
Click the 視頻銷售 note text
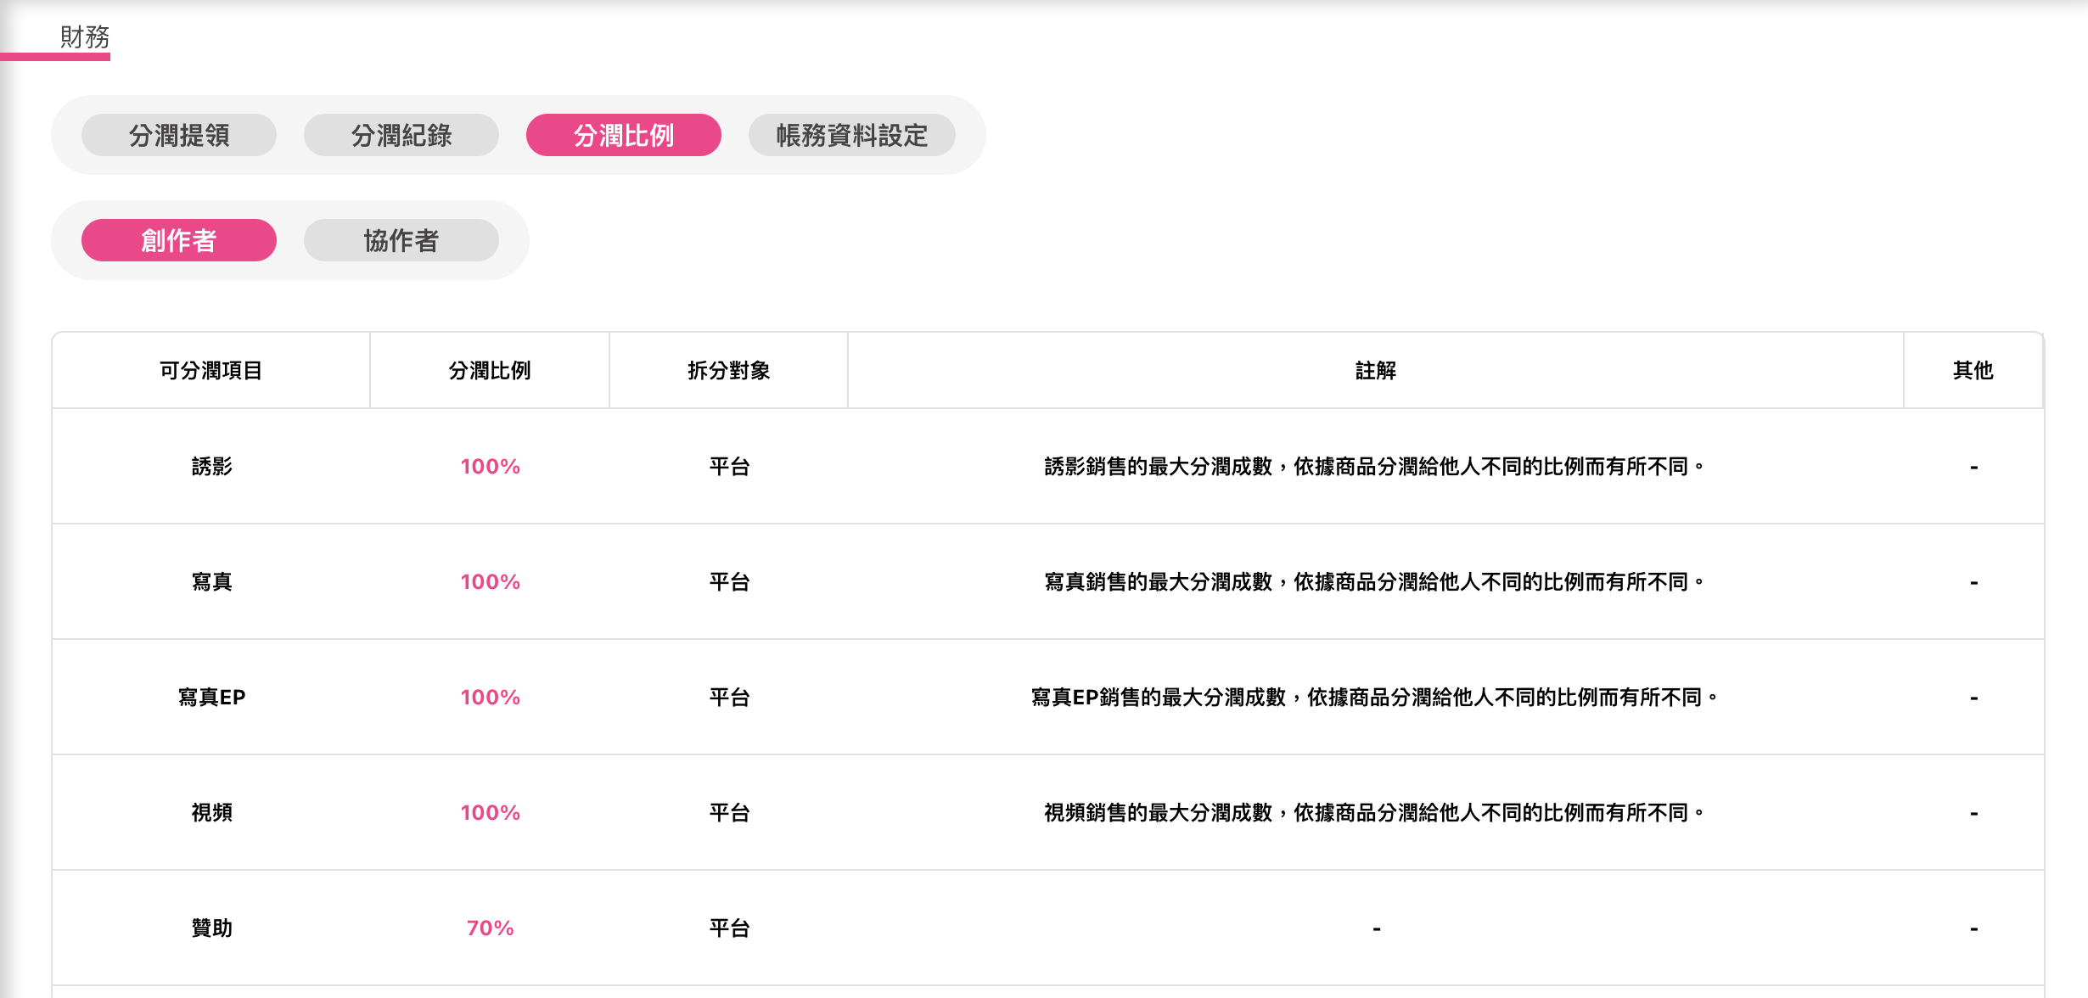pyautogui.click(x=1375, y=813)
